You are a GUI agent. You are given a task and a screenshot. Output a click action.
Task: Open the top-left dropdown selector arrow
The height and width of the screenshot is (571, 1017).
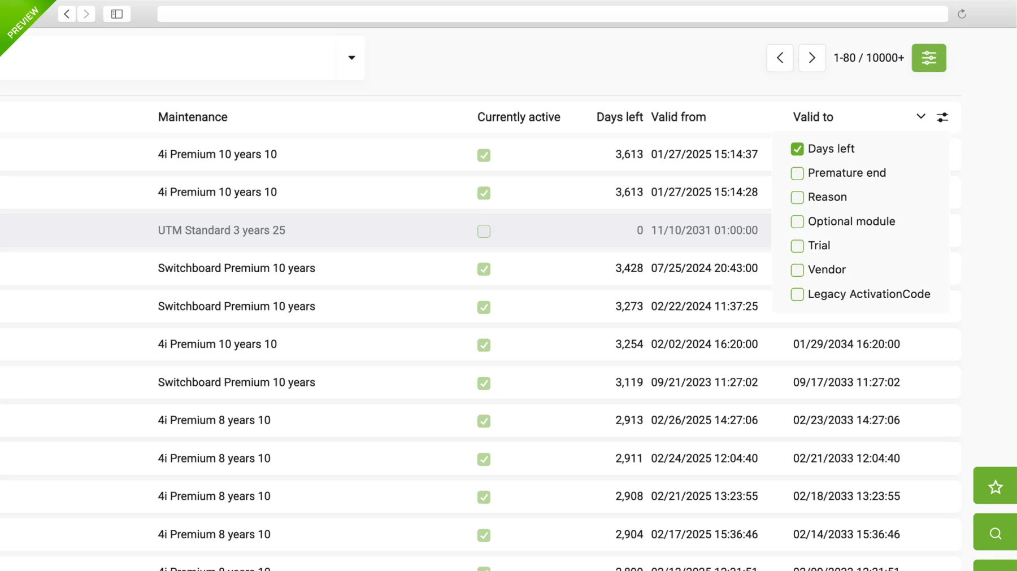coord(351,58)
